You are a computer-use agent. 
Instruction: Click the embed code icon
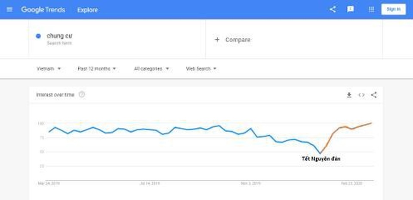click(361, 95)
